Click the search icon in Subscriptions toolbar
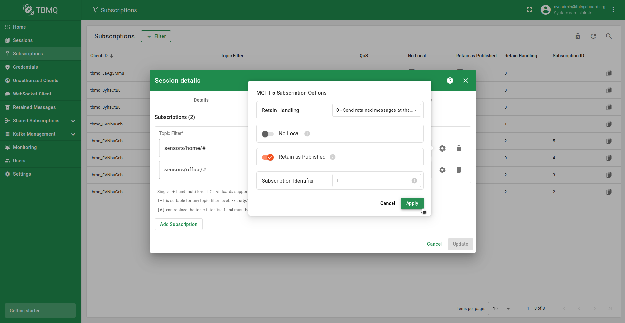 pyautogui.click(x=609, y=36)
